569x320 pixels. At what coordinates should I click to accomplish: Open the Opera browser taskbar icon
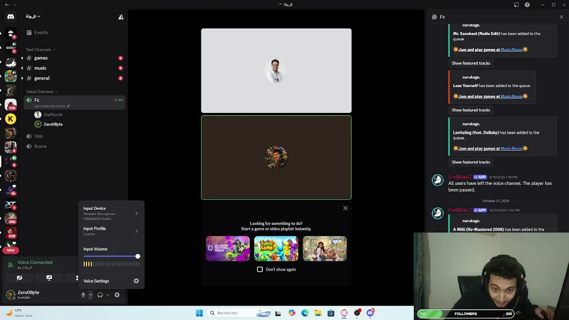pos(344,313)
